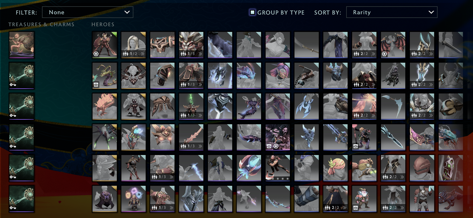The height and width of the screenshot is (218, 473).
Task: Select the purple cloak item in bottom row
Action: point(105,199)
